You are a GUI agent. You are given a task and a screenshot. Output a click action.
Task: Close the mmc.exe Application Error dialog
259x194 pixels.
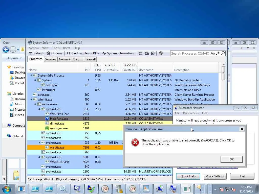(242, 129)
